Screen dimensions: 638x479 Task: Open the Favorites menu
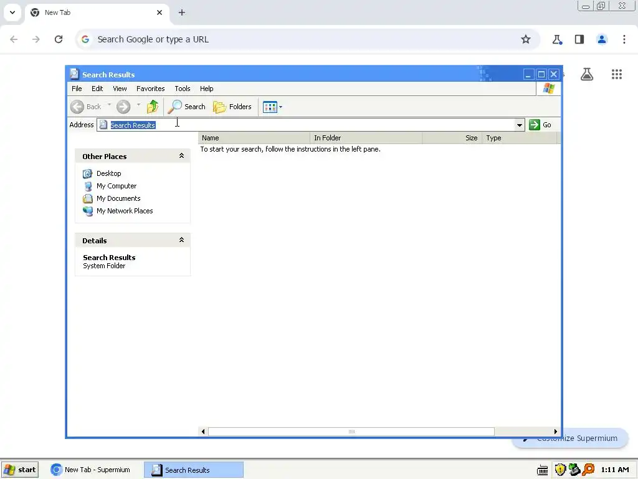[x=151, y=89]
